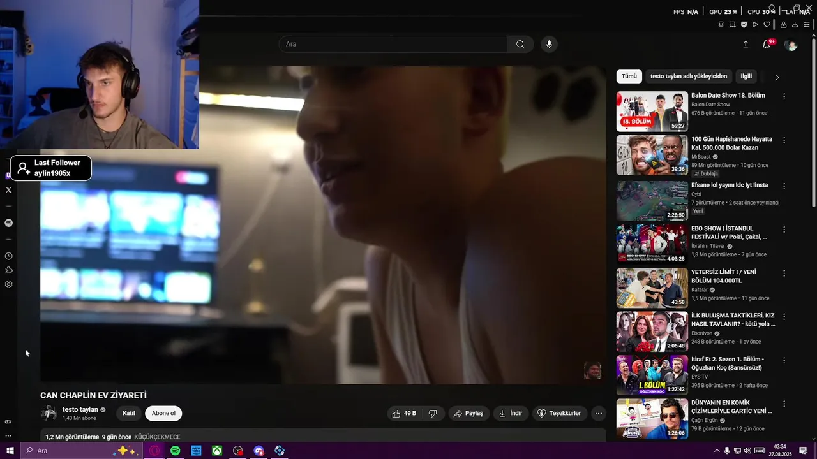Open Spotify in the browser sidebar
Image resolution: width=817 pixels, height=459 pixels.
(x=8, y=223)
